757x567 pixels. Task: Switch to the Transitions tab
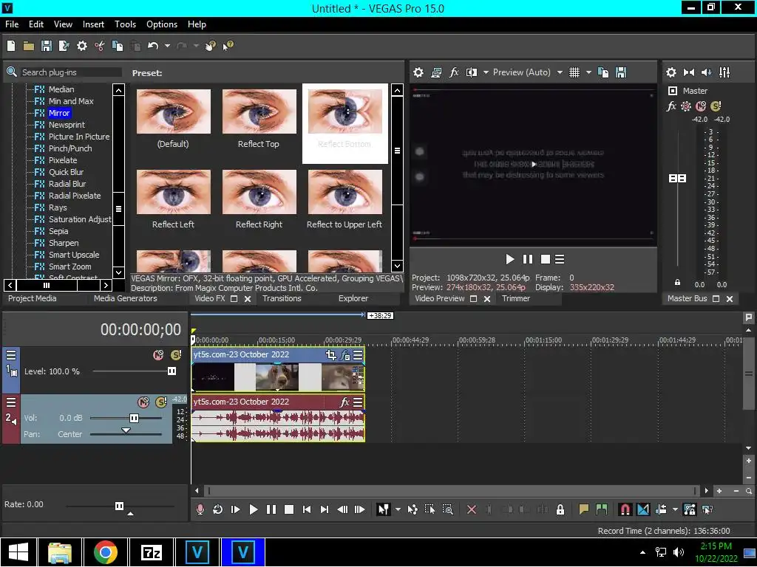pos(282,298)
